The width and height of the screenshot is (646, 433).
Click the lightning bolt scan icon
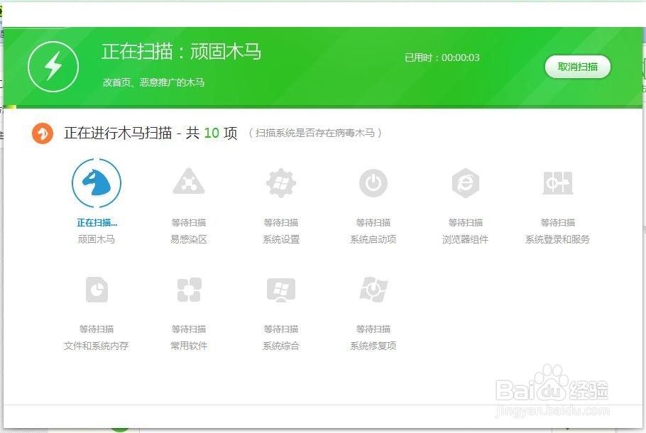(x=53, y=66)
